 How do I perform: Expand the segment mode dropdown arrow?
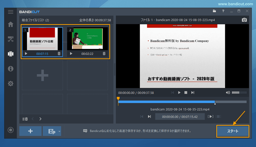pos(59,131)
